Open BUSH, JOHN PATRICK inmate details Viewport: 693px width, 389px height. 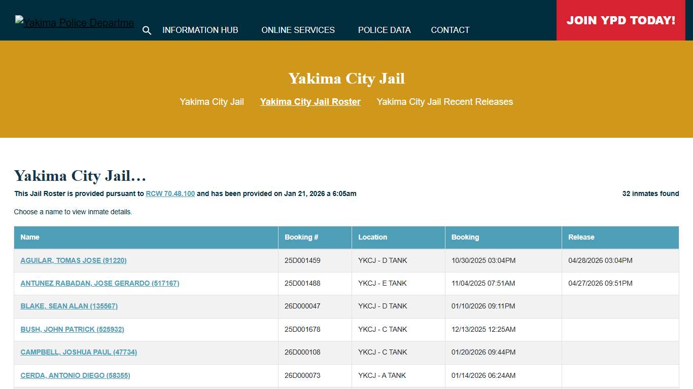click(x=72, y=329)
